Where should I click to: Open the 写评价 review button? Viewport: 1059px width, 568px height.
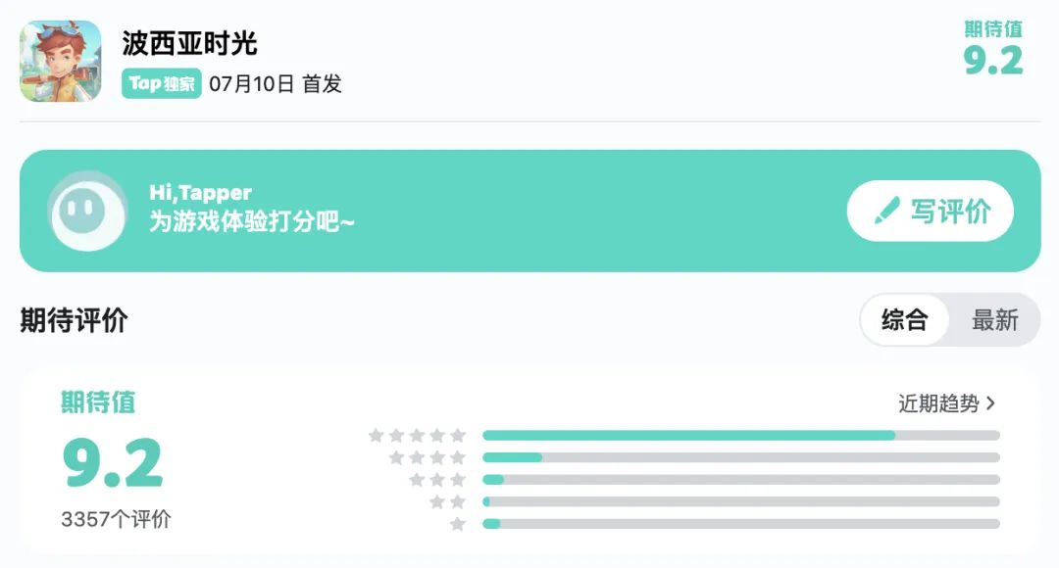pos(930,211)
